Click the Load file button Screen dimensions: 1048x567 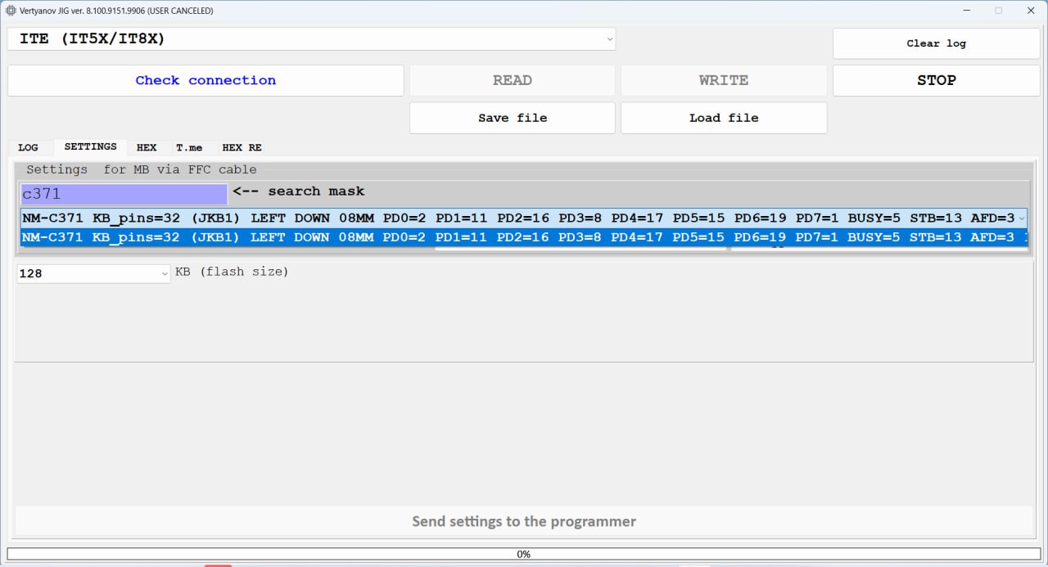[x=724, y=118]
